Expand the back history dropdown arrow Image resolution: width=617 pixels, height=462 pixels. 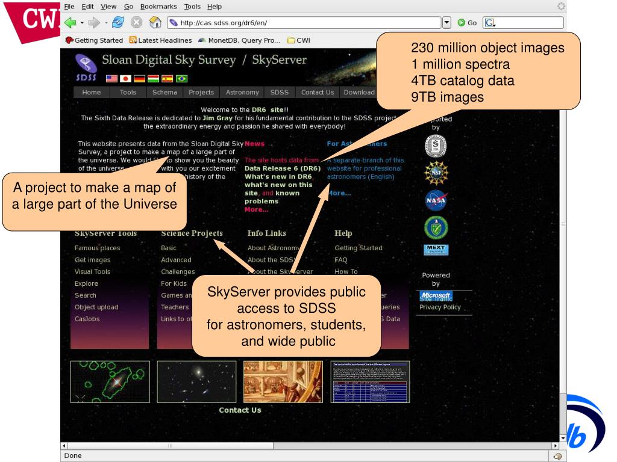(82, 23)
